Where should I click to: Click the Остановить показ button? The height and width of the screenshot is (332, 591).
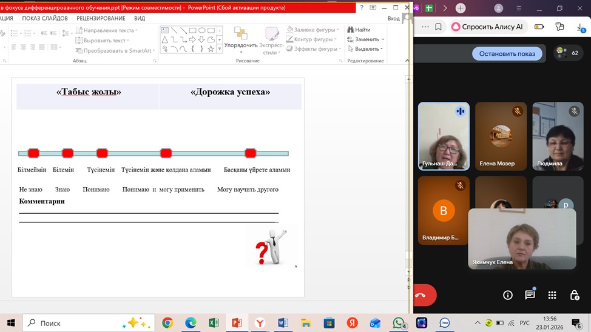pos(507,53)
